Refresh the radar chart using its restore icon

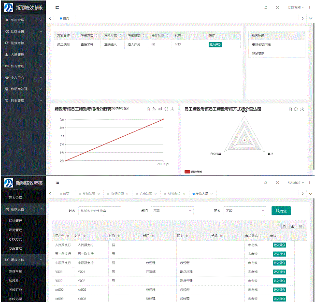coord(296,109)
